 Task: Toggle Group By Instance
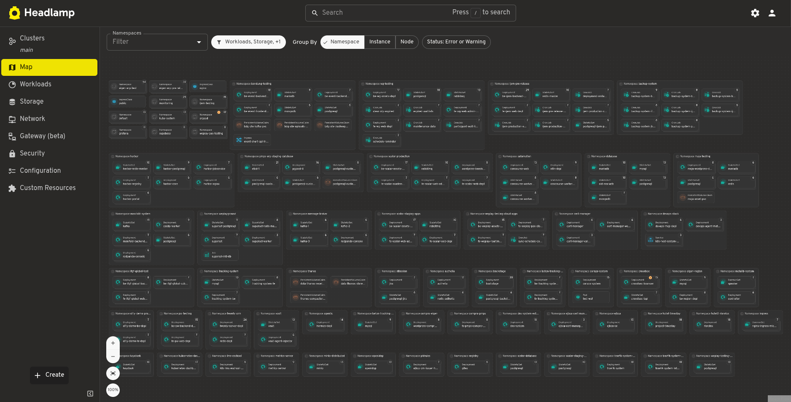tap(380, 42)
